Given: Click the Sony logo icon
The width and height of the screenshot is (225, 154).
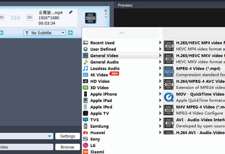Looking at the screenshot, I should 85,139.
